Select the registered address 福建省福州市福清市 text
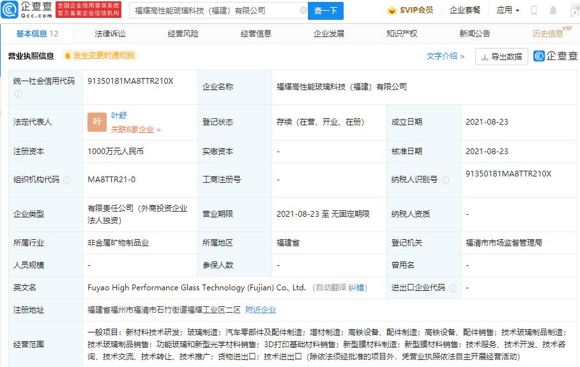The width and height of the screenshot is (580, 367). coord(164,310)
